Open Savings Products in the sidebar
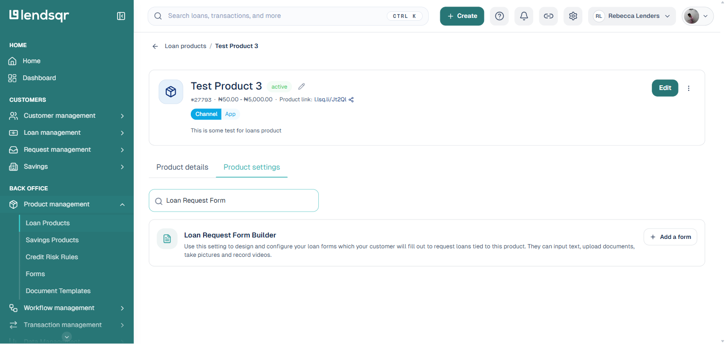The height and width of the screenshot is (344, 725). click(52, 240)
